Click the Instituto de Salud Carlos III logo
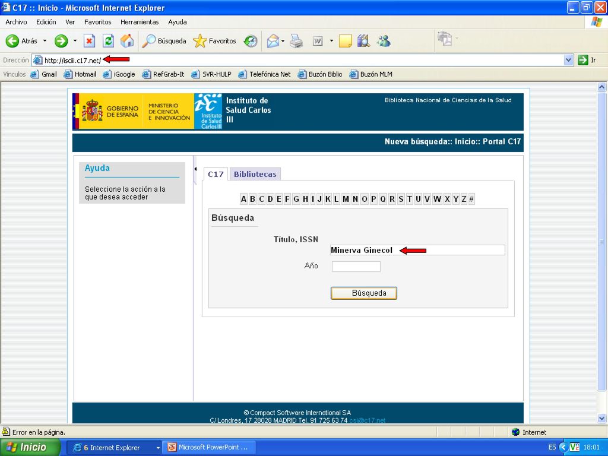This screenshot has width=608, height=456. (208, 111)
